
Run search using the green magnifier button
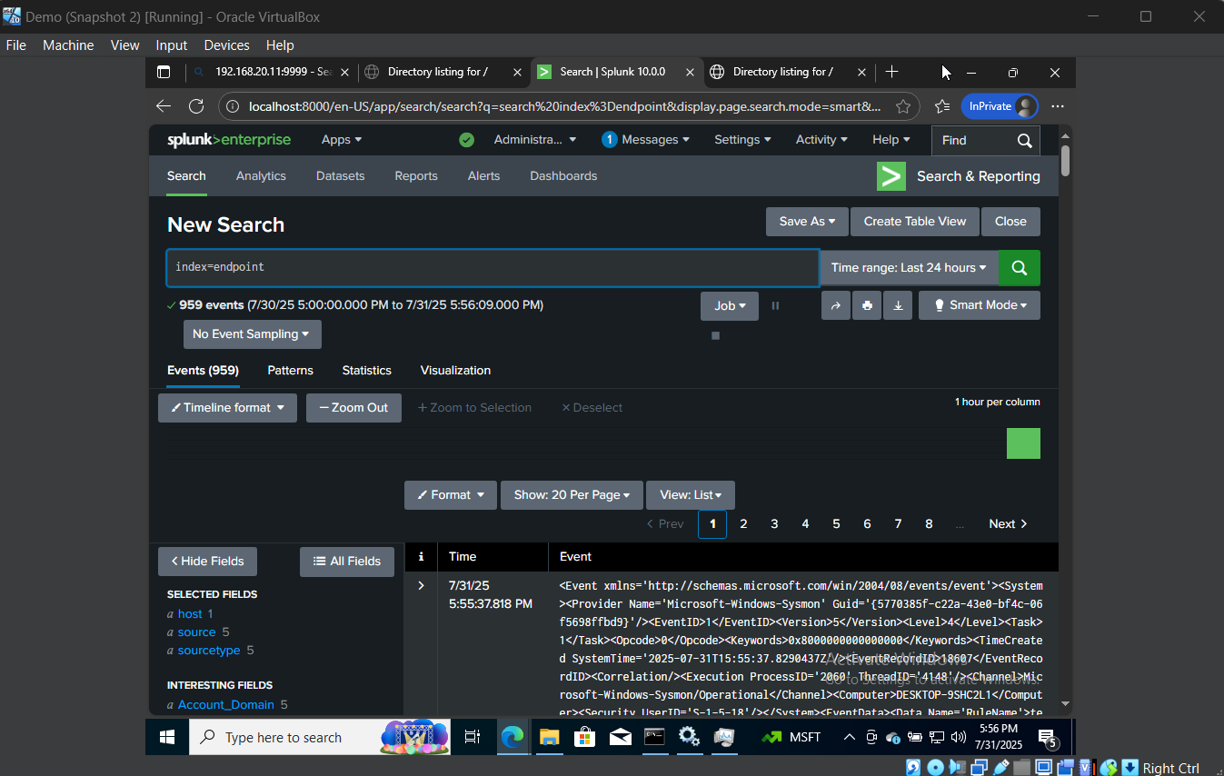(x=1019, y=268)
